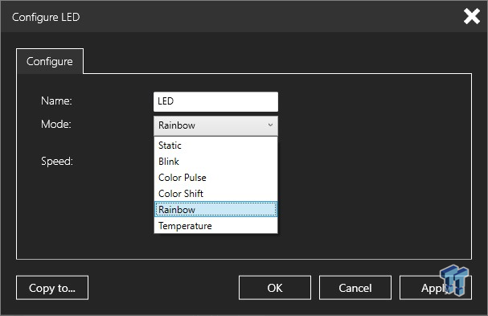Choose the highlighted Rainbow list item
The image size is (488, 316).
click(215, 210)
